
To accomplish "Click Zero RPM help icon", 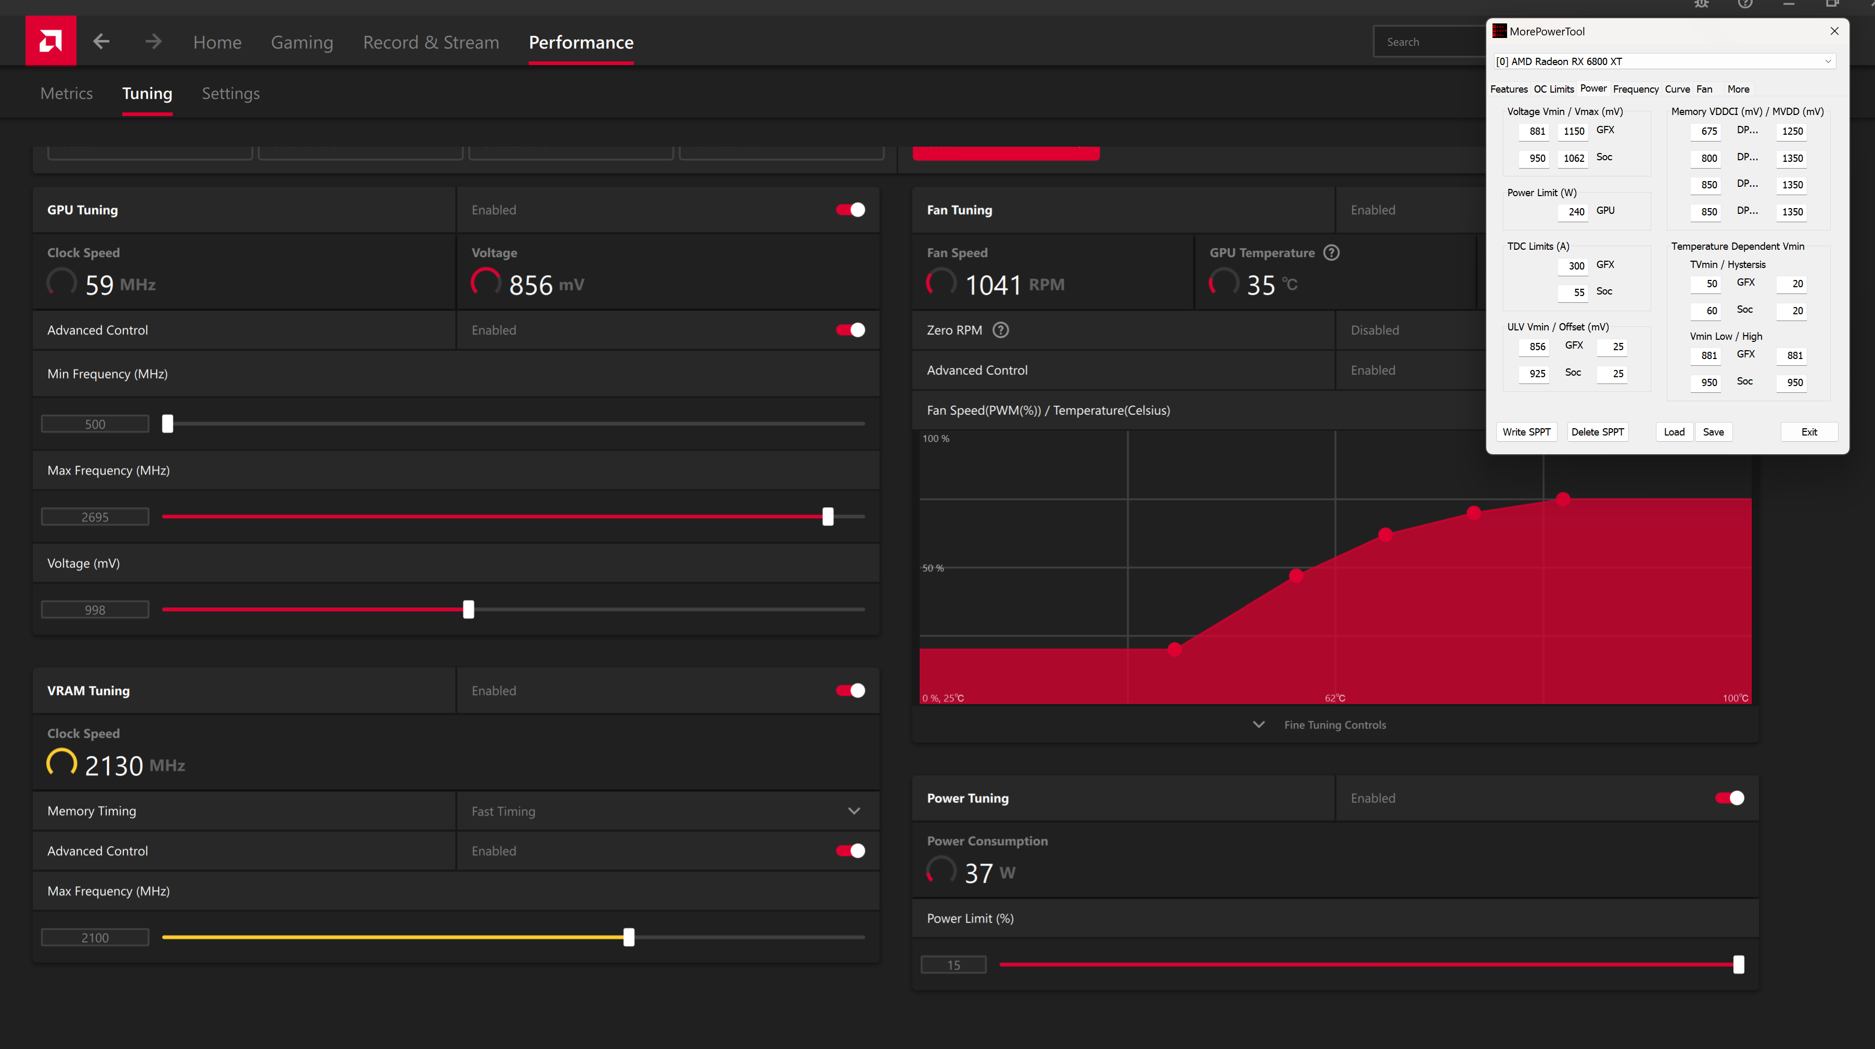I will pos(1001,330).
